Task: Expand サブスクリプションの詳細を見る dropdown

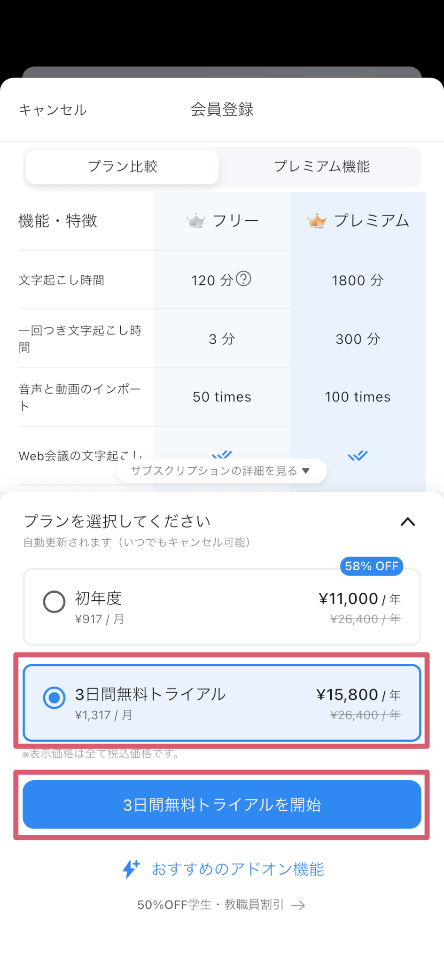Action: pos(214,471)
